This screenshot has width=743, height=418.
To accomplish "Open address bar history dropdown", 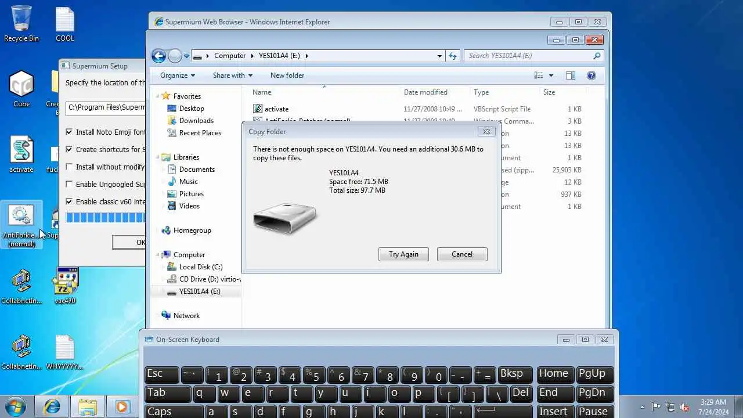I will pyautogui.click(x=439, y=56).
